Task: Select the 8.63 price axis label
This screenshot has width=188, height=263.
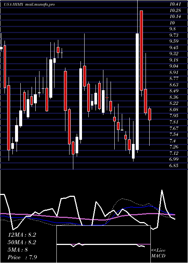Action: (x=174, y=85)
